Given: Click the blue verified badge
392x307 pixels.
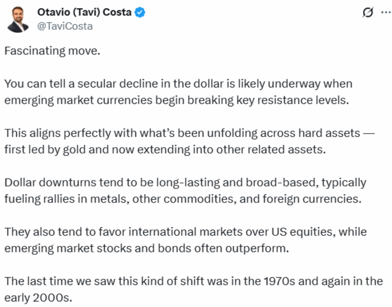Looking at the screenshot, I should [x=140, y=12].
